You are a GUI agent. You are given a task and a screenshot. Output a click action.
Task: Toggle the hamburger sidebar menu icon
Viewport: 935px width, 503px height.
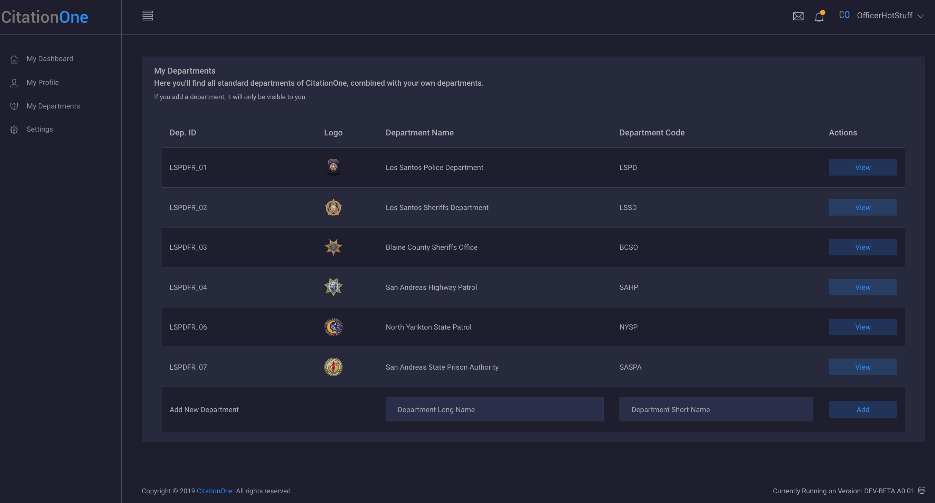click(147, 16)
